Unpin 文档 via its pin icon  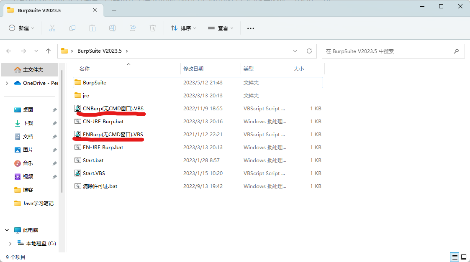tap(54, 137)
